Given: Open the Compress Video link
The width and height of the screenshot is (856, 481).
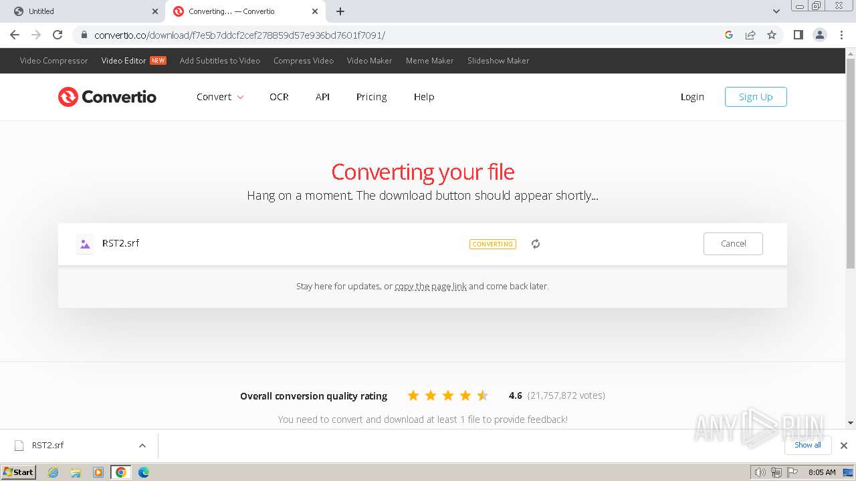Looking at the screenshot, I should click(304, 61).
